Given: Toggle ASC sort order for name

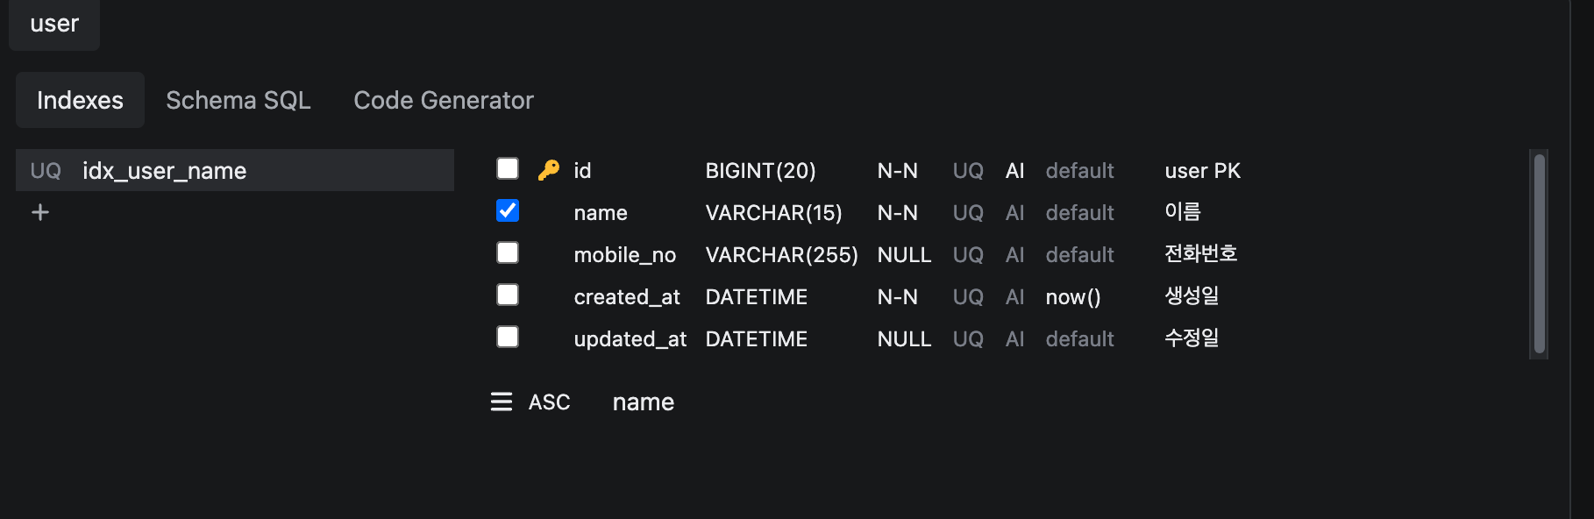Looking at the screenshot, I should coord(549,402).
